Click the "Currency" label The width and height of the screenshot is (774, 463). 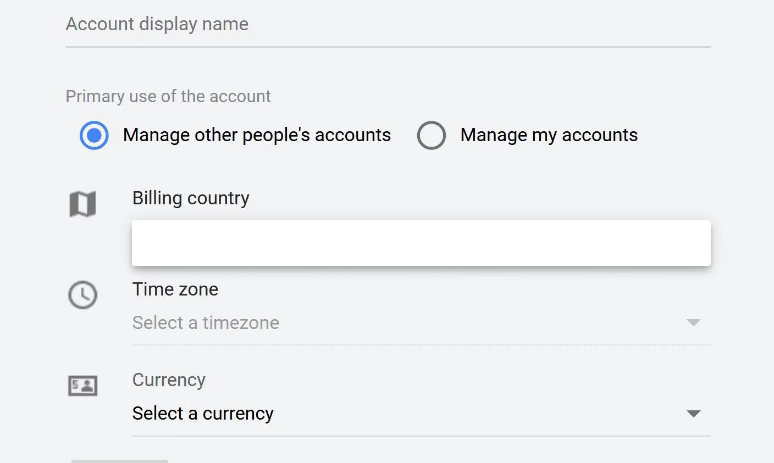click(169, 380)
